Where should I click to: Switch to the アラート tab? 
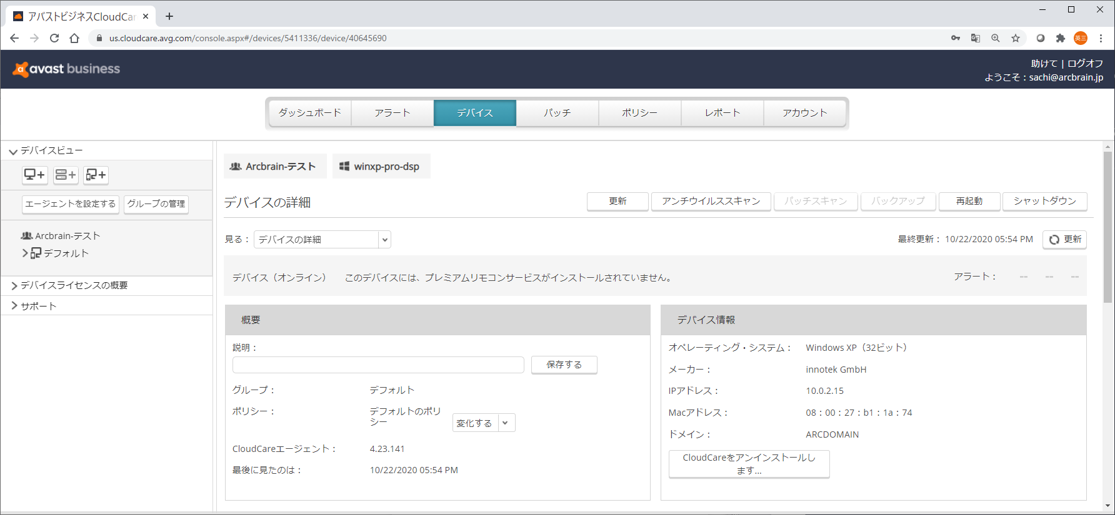coord(392,113)
